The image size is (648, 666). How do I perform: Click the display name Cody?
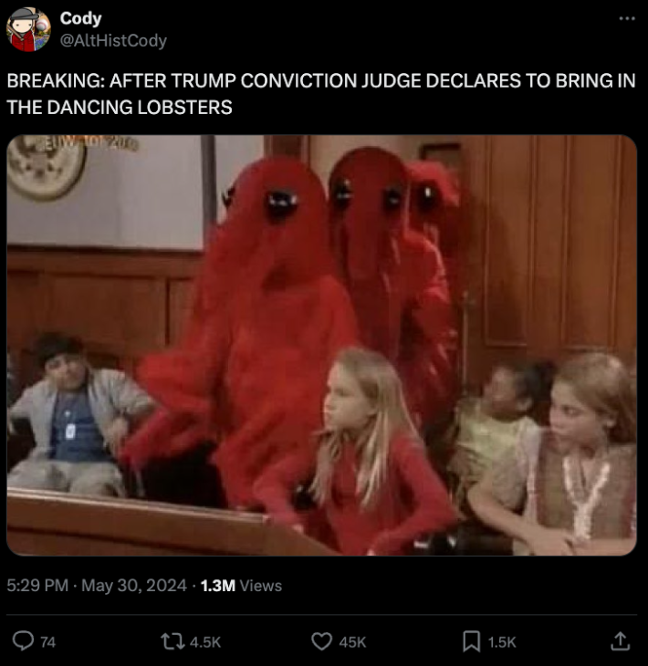pyautogui.click(x=80, y=18)
